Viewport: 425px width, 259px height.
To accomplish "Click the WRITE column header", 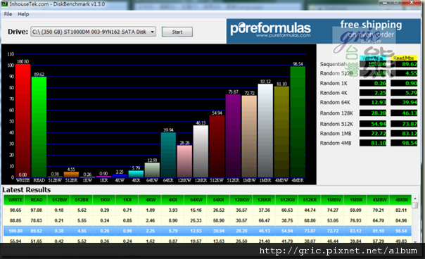I will coord(15,200).
